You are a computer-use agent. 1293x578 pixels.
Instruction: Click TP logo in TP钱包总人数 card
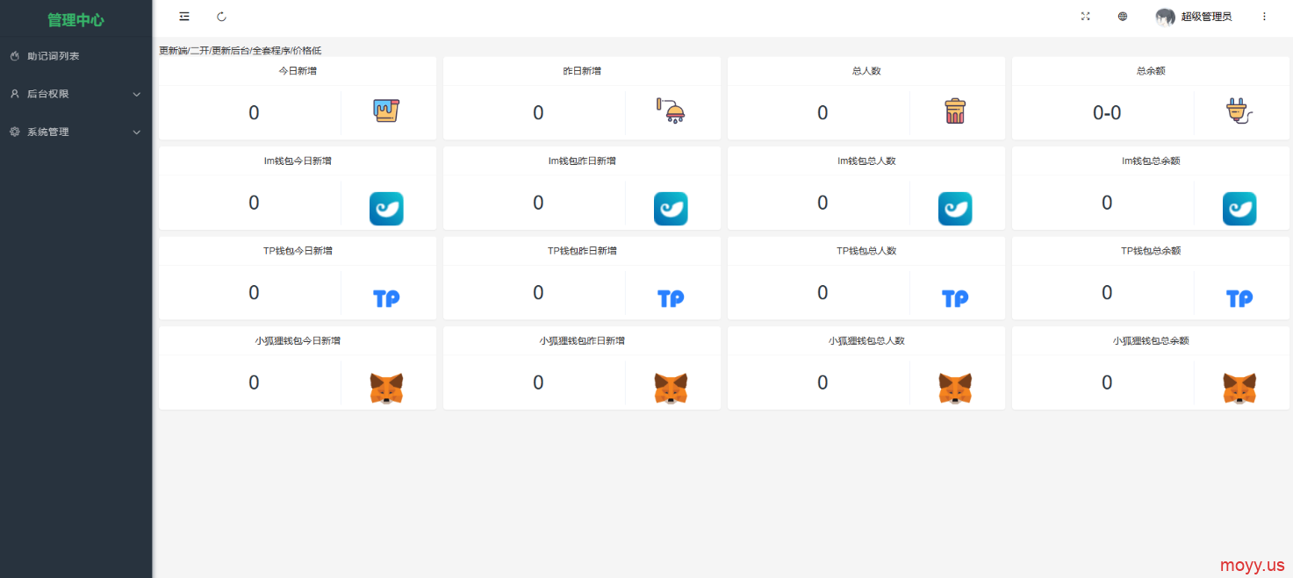point(955,298)
